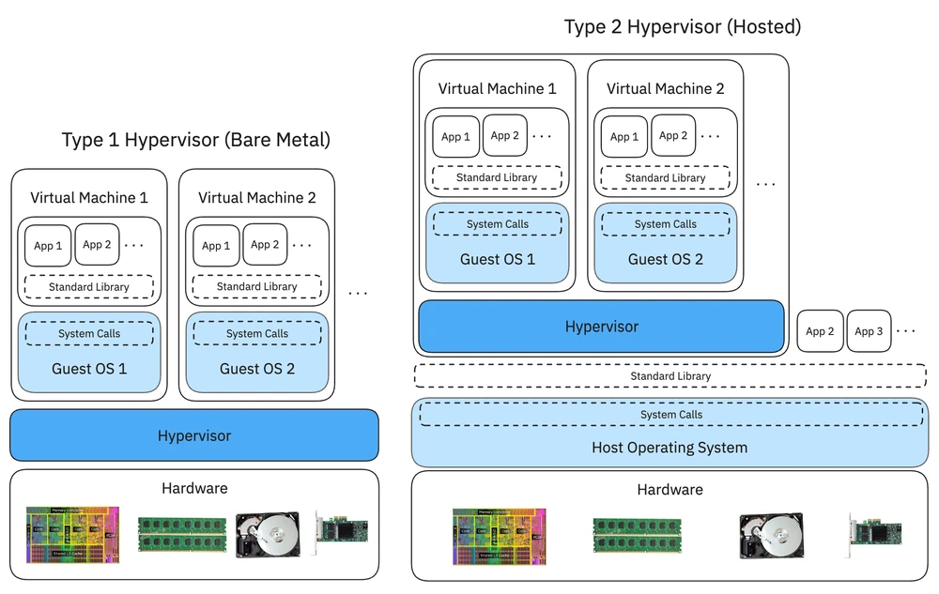Toggle the System Calls box in Guest OS 1

click(89, 333)
